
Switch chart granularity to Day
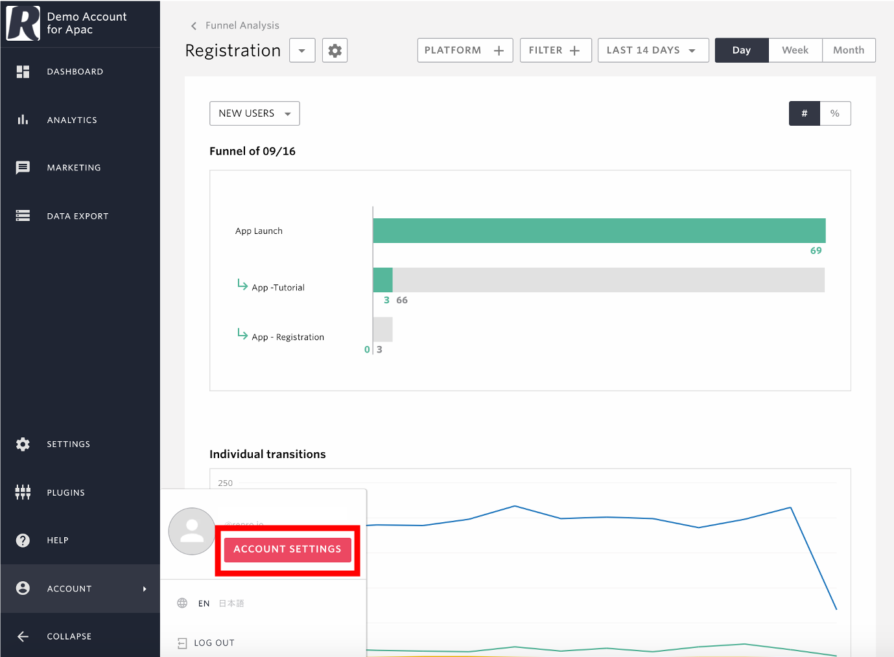[x=742, y=50]
